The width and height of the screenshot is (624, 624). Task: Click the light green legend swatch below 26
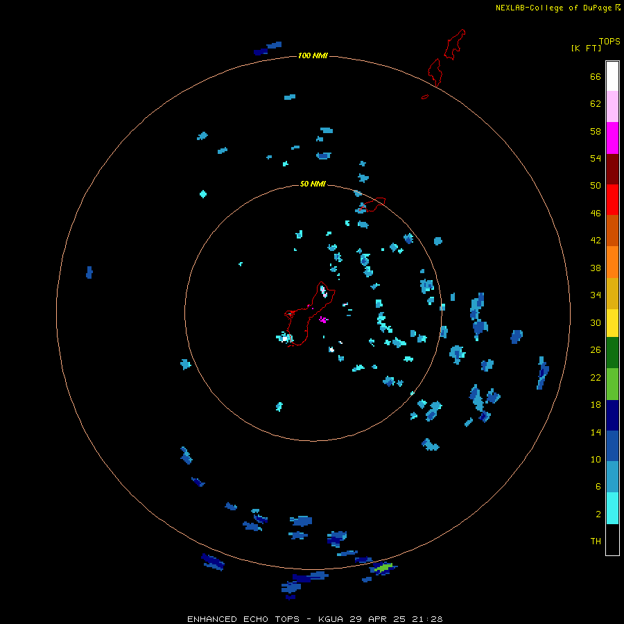[612, 384]
